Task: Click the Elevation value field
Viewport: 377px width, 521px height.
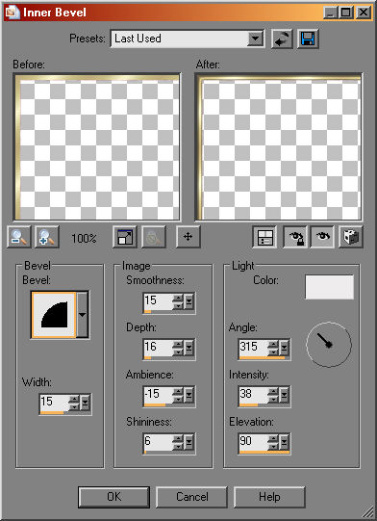Action: pyautogui.click(x=254, y=442)
